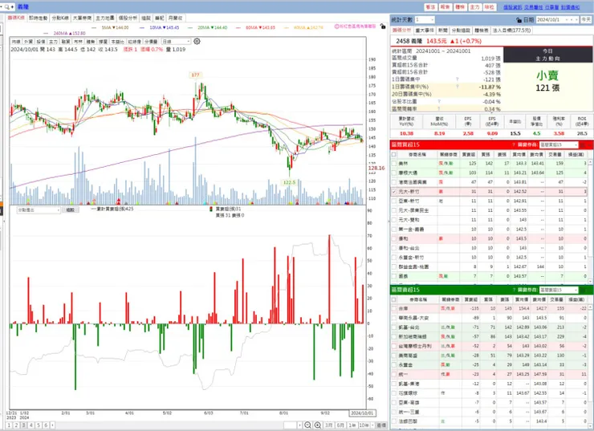
Task: Set the chart range to 1年
Action: coord(352,425)
